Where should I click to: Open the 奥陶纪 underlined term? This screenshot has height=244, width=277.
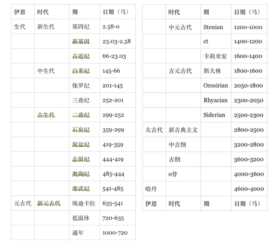pos(81,174)
